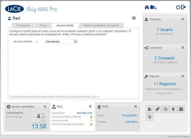Viewport: 191px width, 139px height.
Task: Click the Red widget network icon
Action: point(54,107)
